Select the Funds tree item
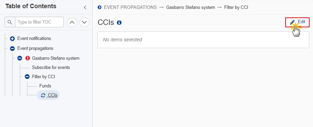313x127 pixels. click(x=45, y=86)
